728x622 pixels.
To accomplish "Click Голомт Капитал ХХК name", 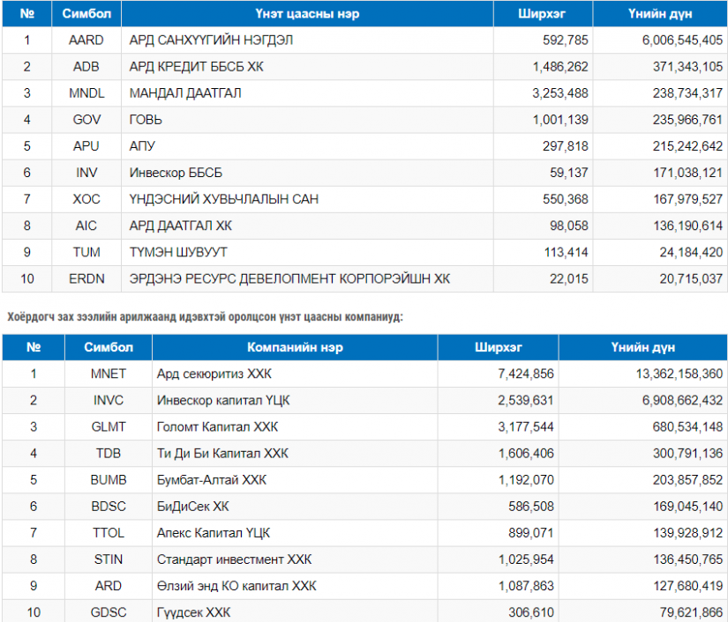I will coord(217,426).
